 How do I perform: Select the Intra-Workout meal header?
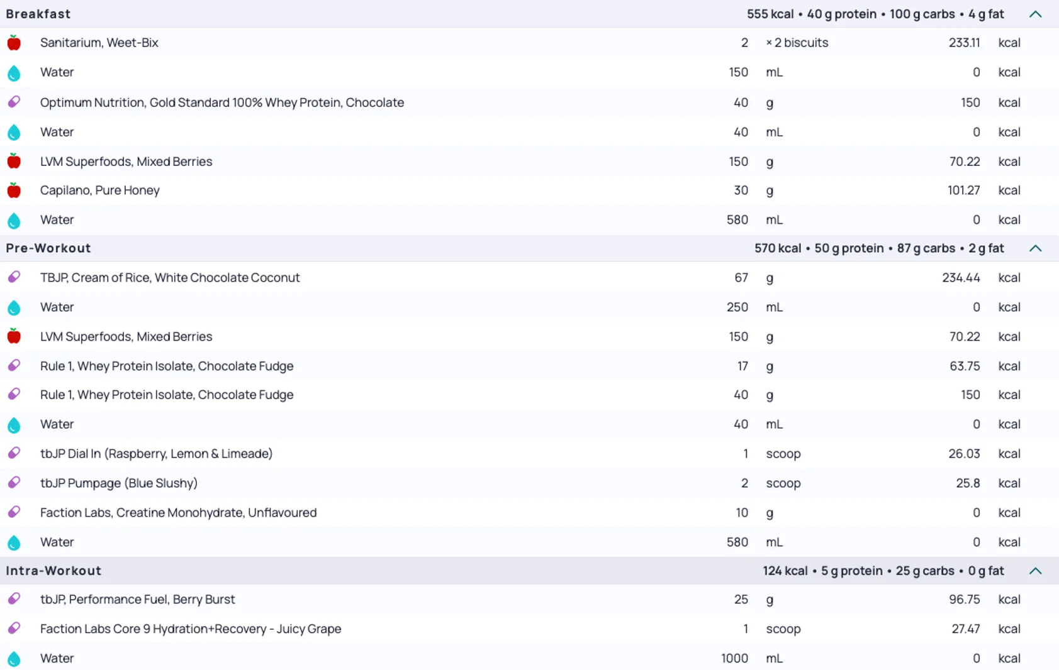point(53,571)
